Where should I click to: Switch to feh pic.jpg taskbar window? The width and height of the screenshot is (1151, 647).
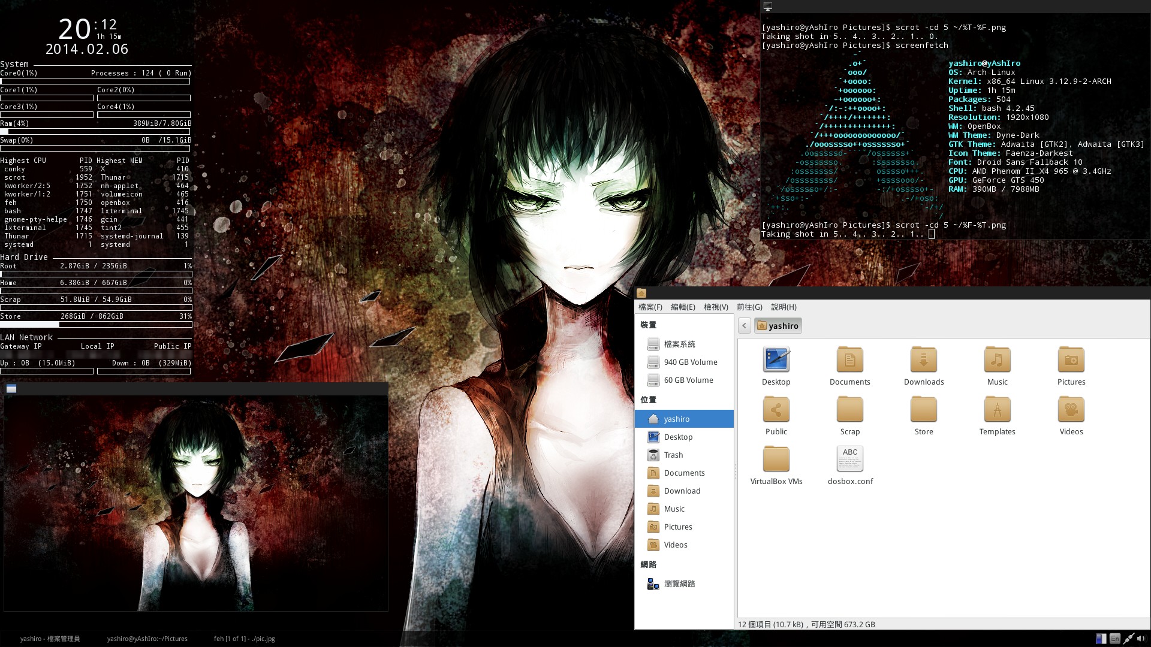pos(244,639)
